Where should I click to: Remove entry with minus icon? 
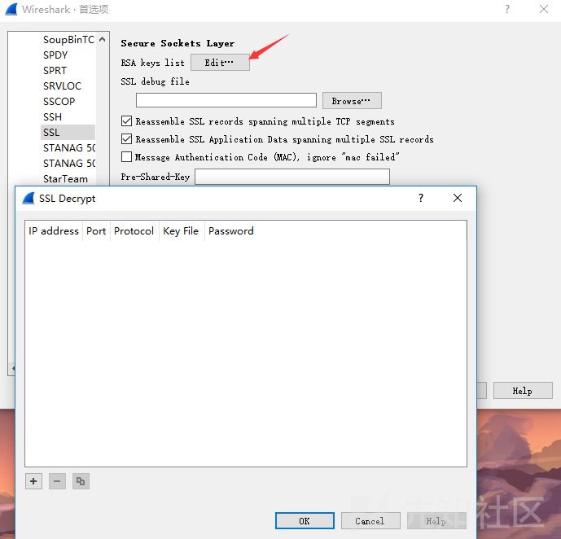[x=57, y=481]
